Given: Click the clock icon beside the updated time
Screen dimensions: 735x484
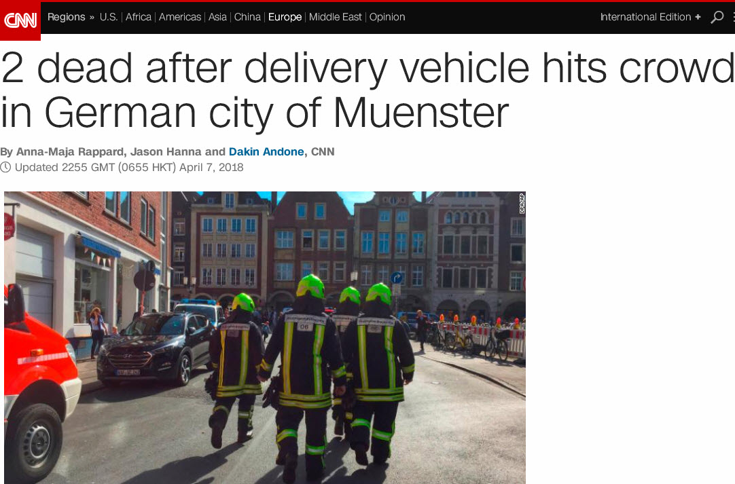Looking at the screenshot, I should point(5,167).
